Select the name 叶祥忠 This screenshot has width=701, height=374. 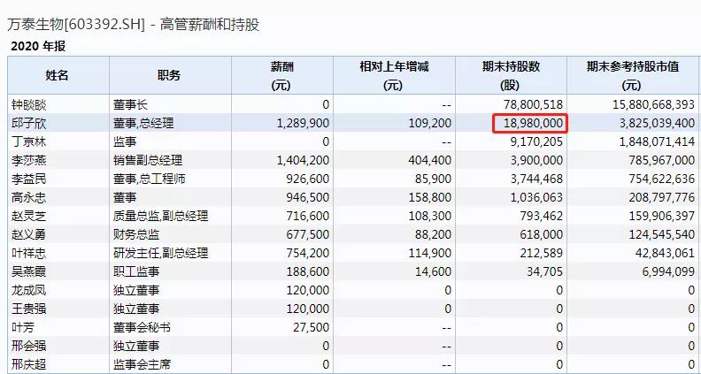[29, 254]
